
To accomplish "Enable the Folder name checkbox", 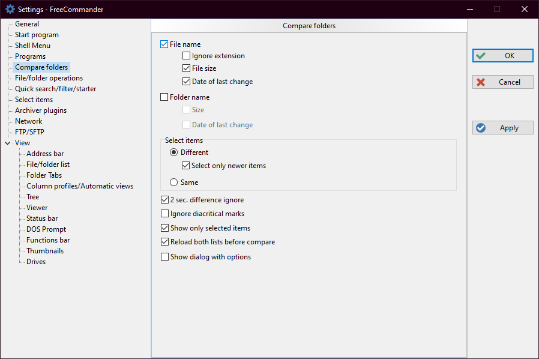I will coord(164,97).
